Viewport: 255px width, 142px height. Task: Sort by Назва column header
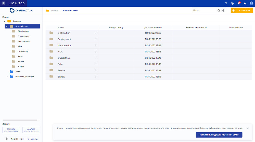coord(61,27)
